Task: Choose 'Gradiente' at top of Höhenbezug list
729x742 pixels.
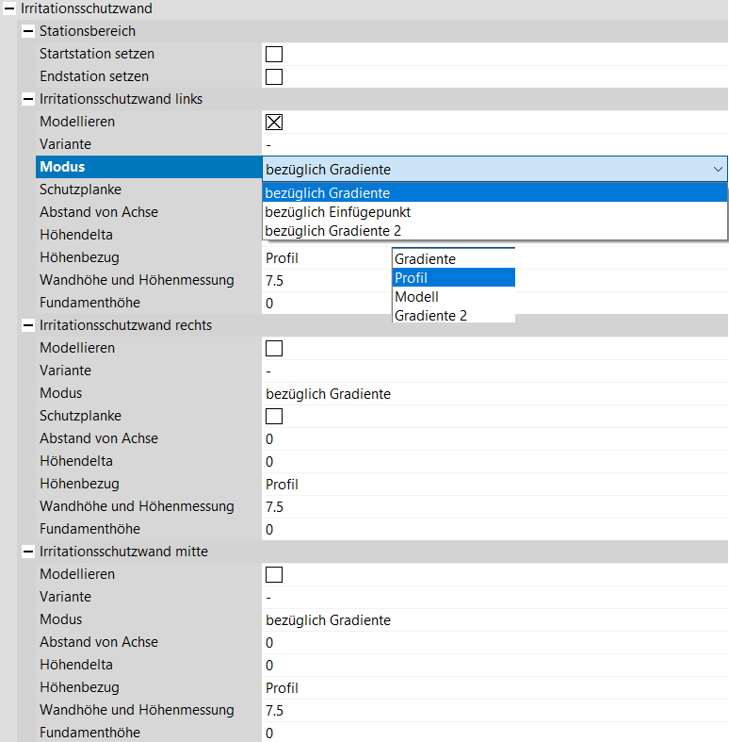Action: [425, 258]
